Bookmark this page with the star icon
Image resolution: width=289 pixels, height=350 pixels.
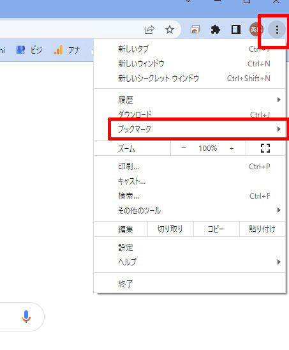[x=170, y=29]
